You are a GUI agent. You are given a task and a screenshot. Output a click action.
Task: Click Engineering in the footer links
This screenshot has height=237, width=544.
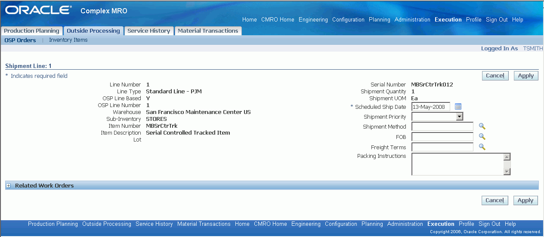coord(306,224)
